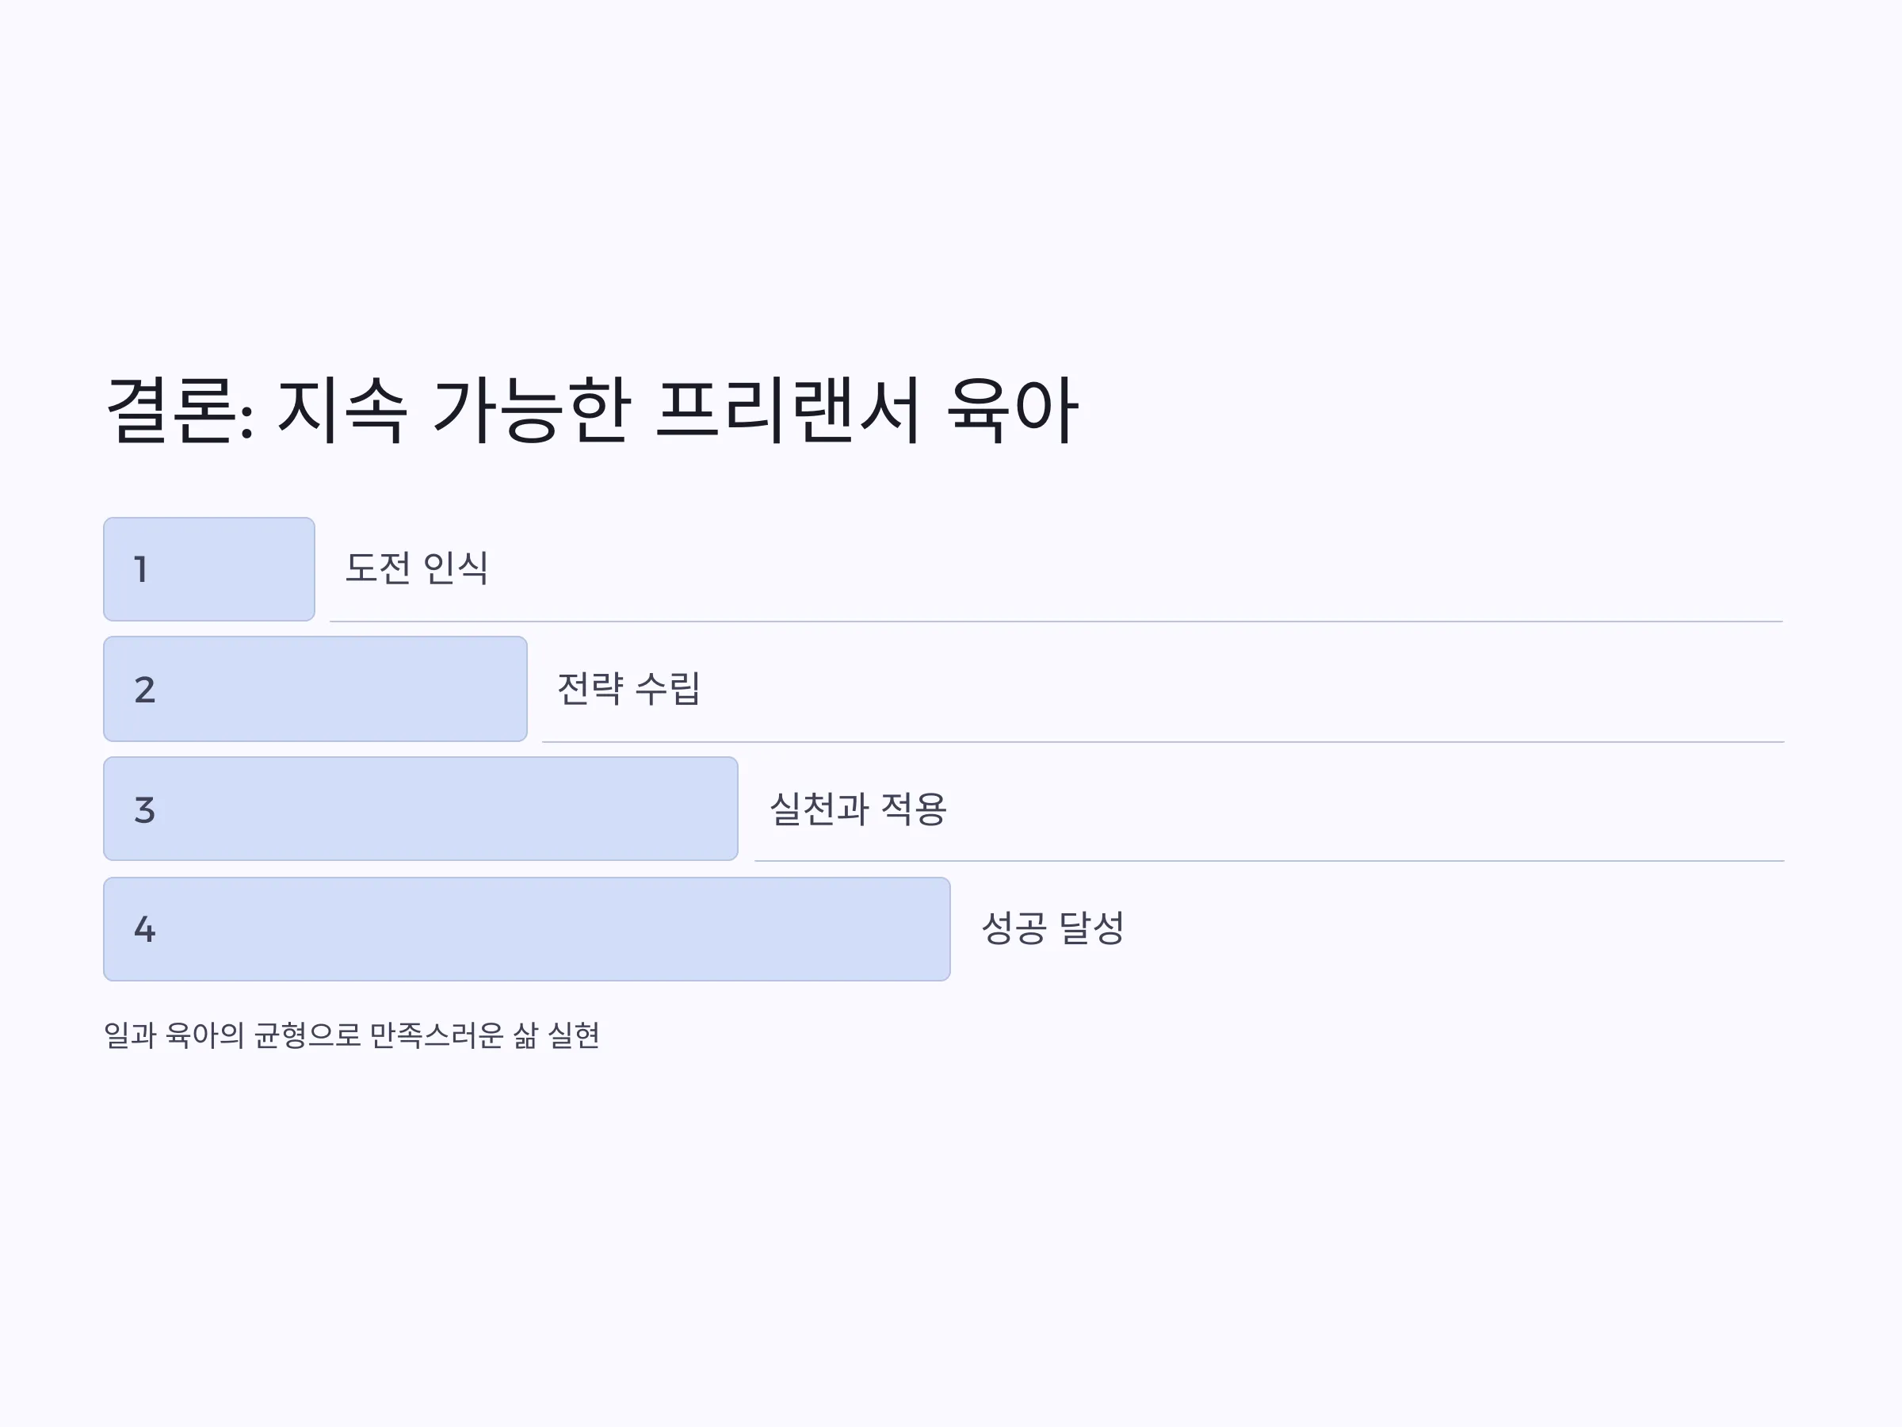
Task: Select the word 프리랜서 in the heading
Action: tap(789, 411)
